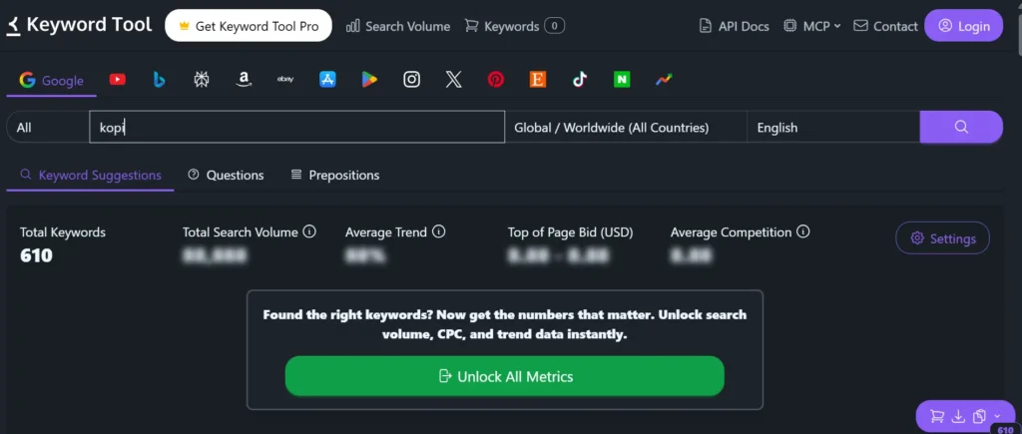Click the Login button

(x=963, y=26)
